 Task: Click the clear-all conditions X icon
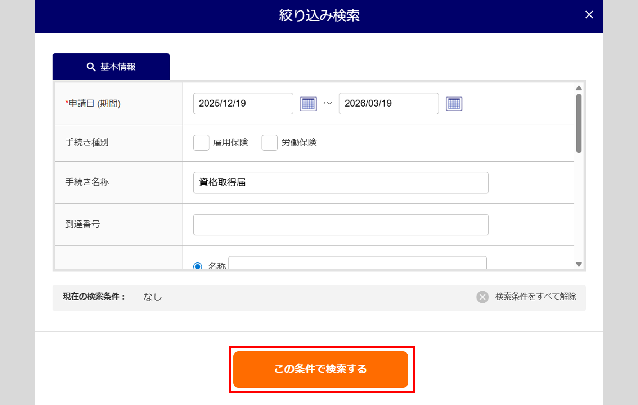[482, 297]
